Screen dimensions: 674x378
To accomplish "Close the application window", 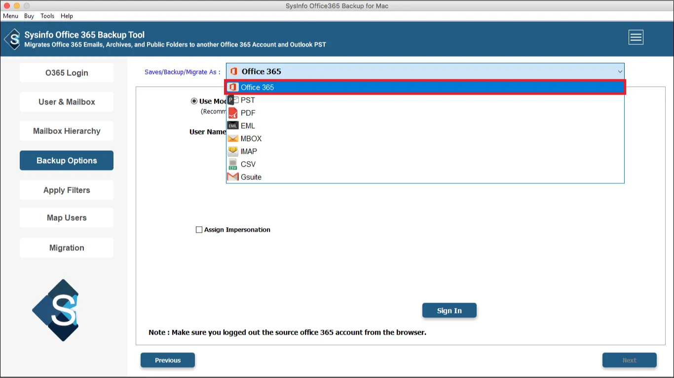I will pos(6,6).
